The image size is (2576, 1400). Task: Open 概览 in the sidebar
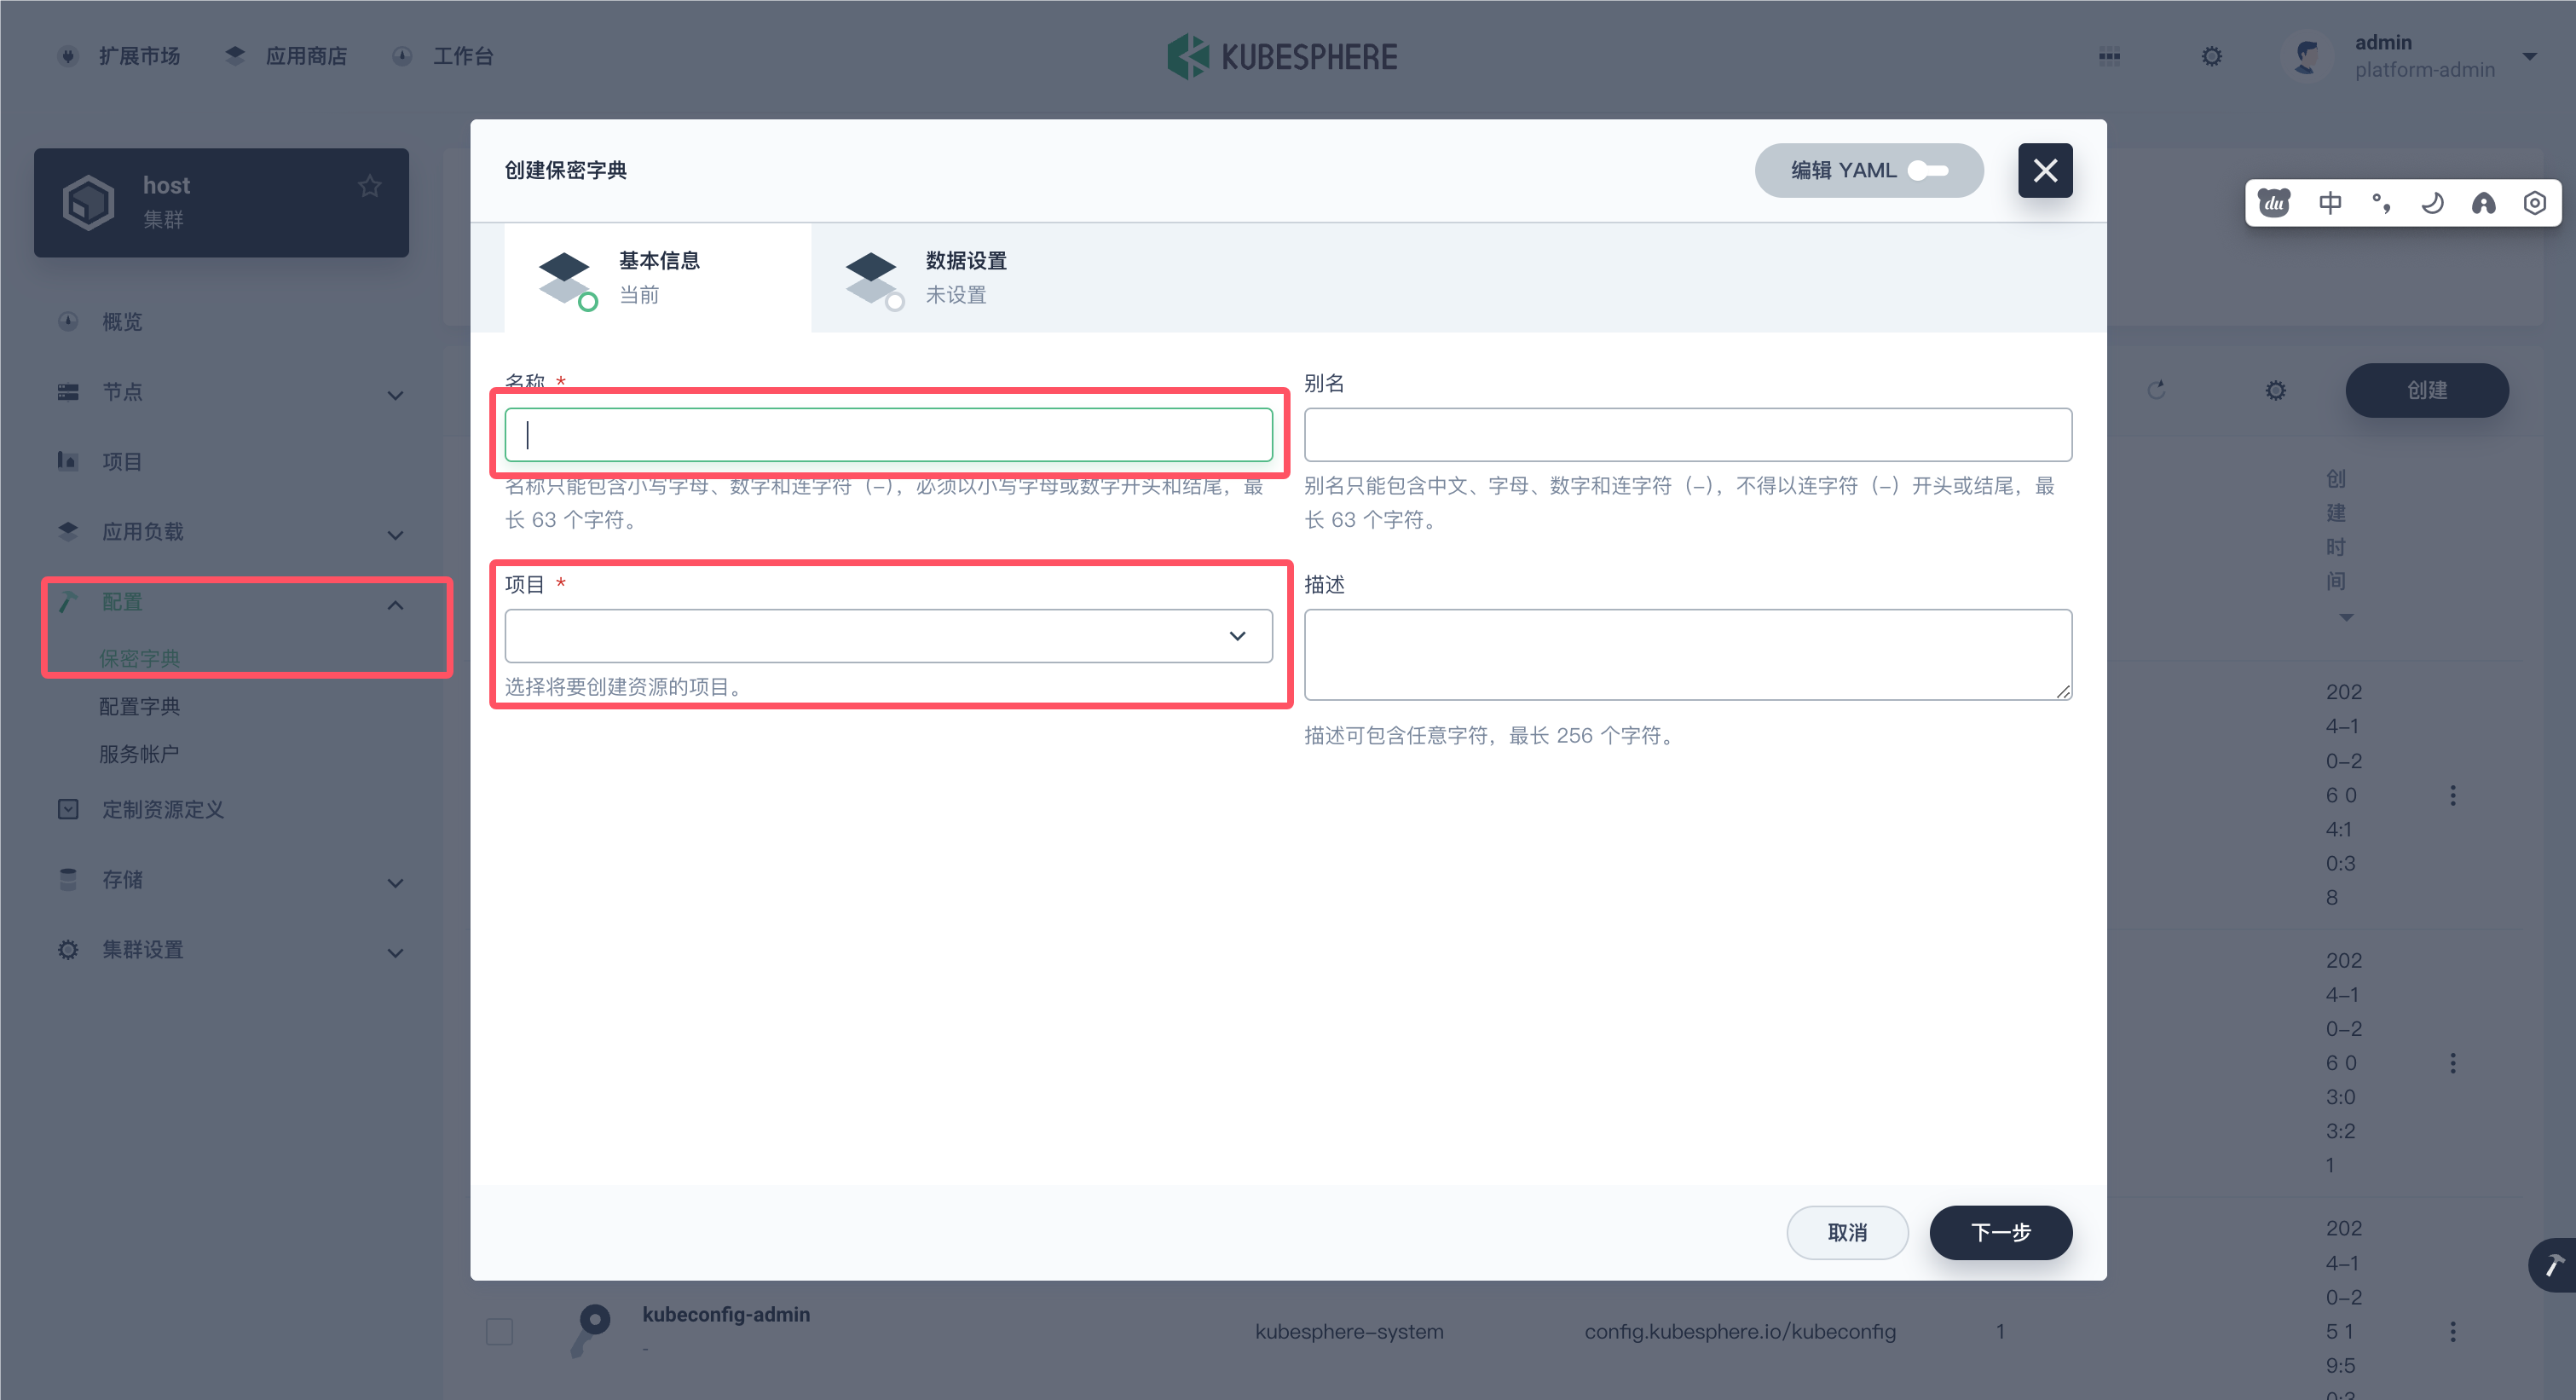[x=122, y=321]
